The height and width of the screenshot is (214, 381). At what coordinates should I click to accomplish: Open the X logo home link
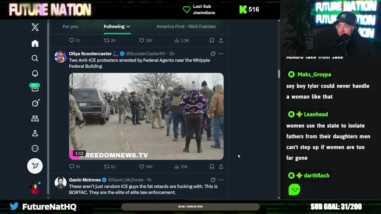35,27
